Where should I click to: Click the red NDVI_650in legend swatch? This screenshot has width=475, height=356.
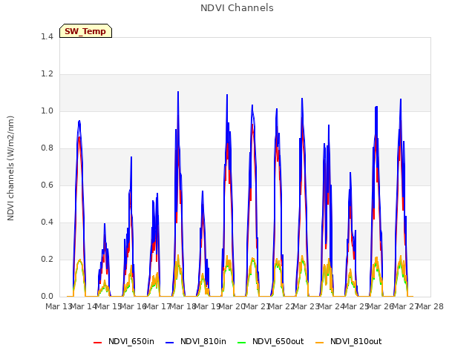[x=97, y=343]
